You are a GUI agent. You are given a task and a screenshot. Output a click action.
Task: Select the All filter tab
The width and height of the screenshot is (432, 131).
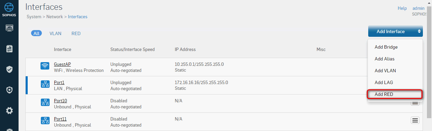pos(36,33)
